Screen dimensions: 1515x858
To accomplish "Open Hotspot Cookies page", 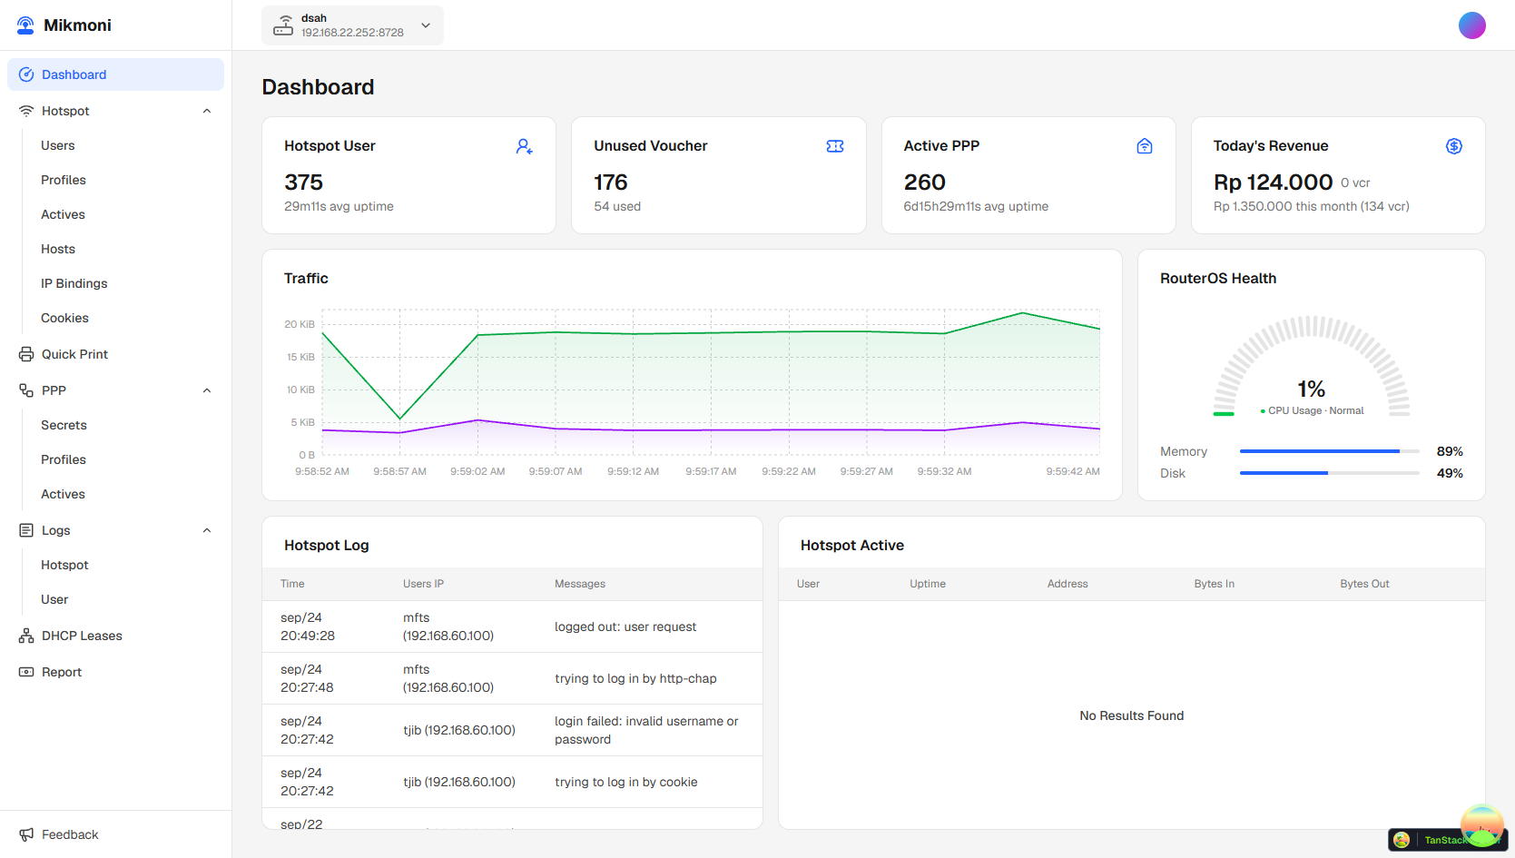I will pyautogui.click(x=64, y=318).
